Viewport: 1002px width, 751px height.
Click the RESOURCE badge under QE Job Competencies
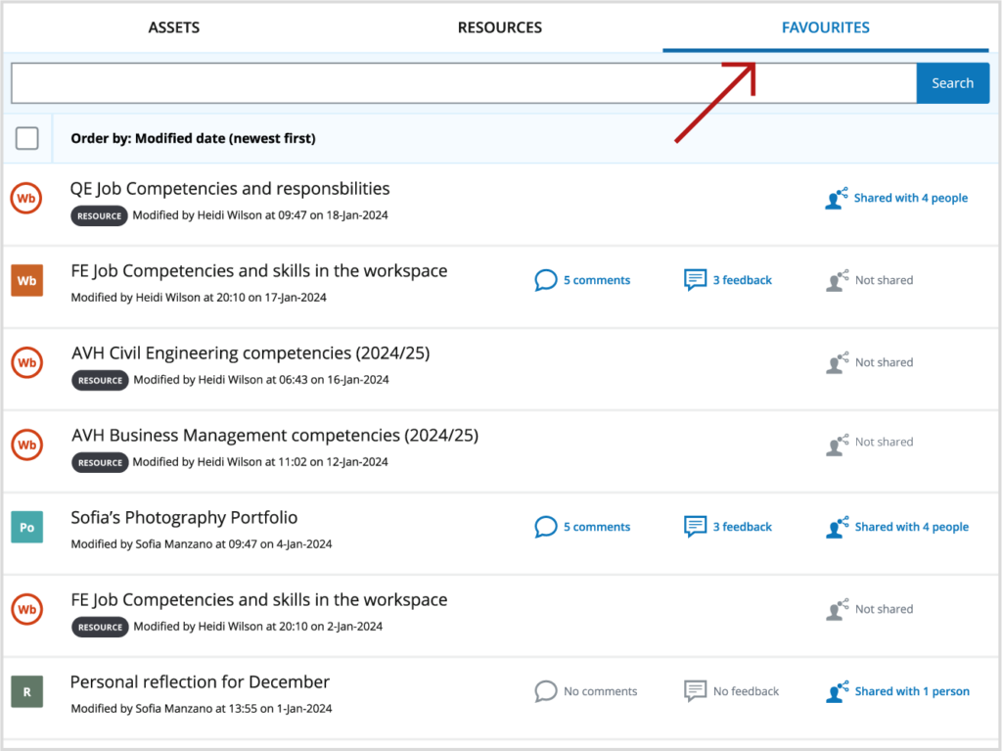point(99,216)
